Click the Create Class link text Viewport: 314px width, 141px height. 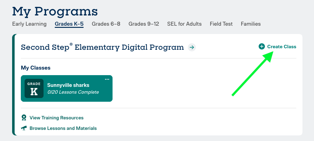tap(282, 47)
